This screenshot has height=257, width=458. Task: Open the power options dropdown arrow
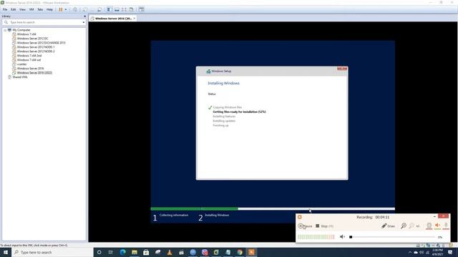tap(66, 9)
